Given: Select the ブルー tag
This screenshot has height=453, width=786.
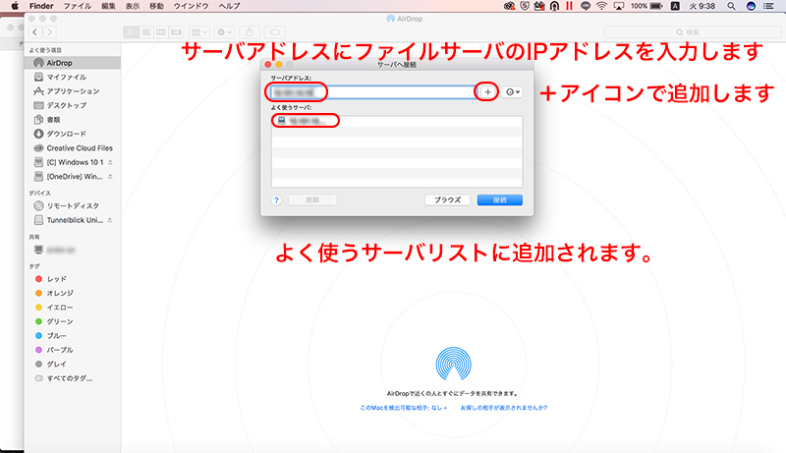Looking at the screenshot, I should [73, 336].
